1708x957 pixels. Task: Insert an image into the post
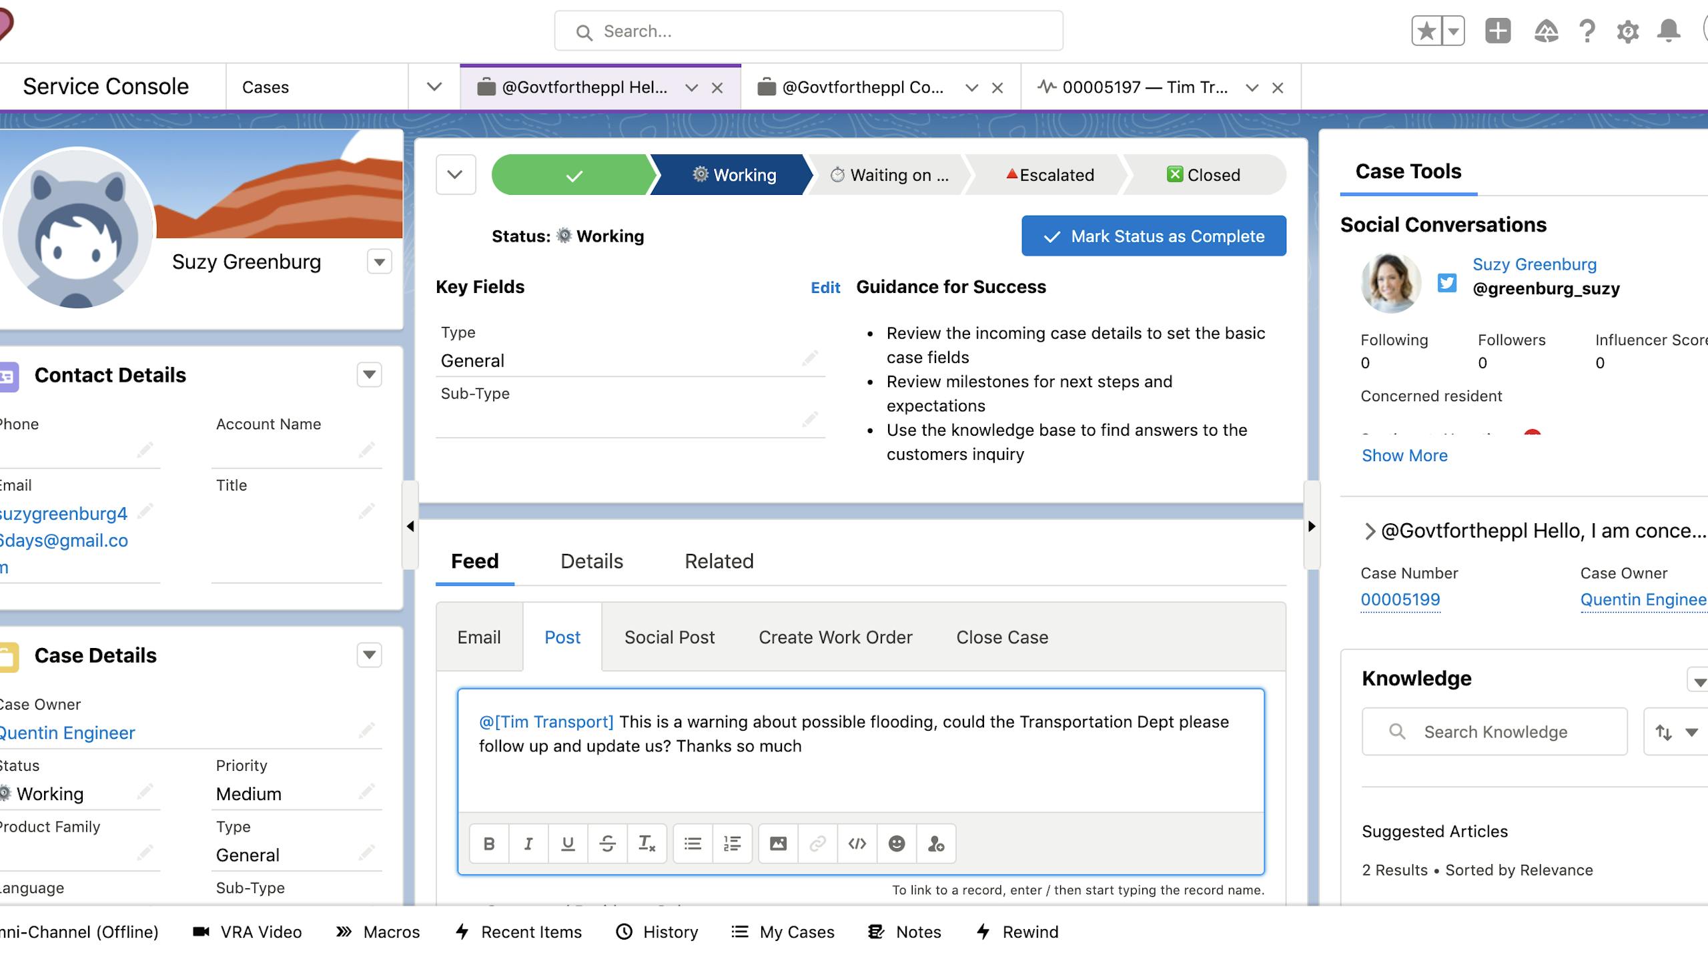(778, 844)
